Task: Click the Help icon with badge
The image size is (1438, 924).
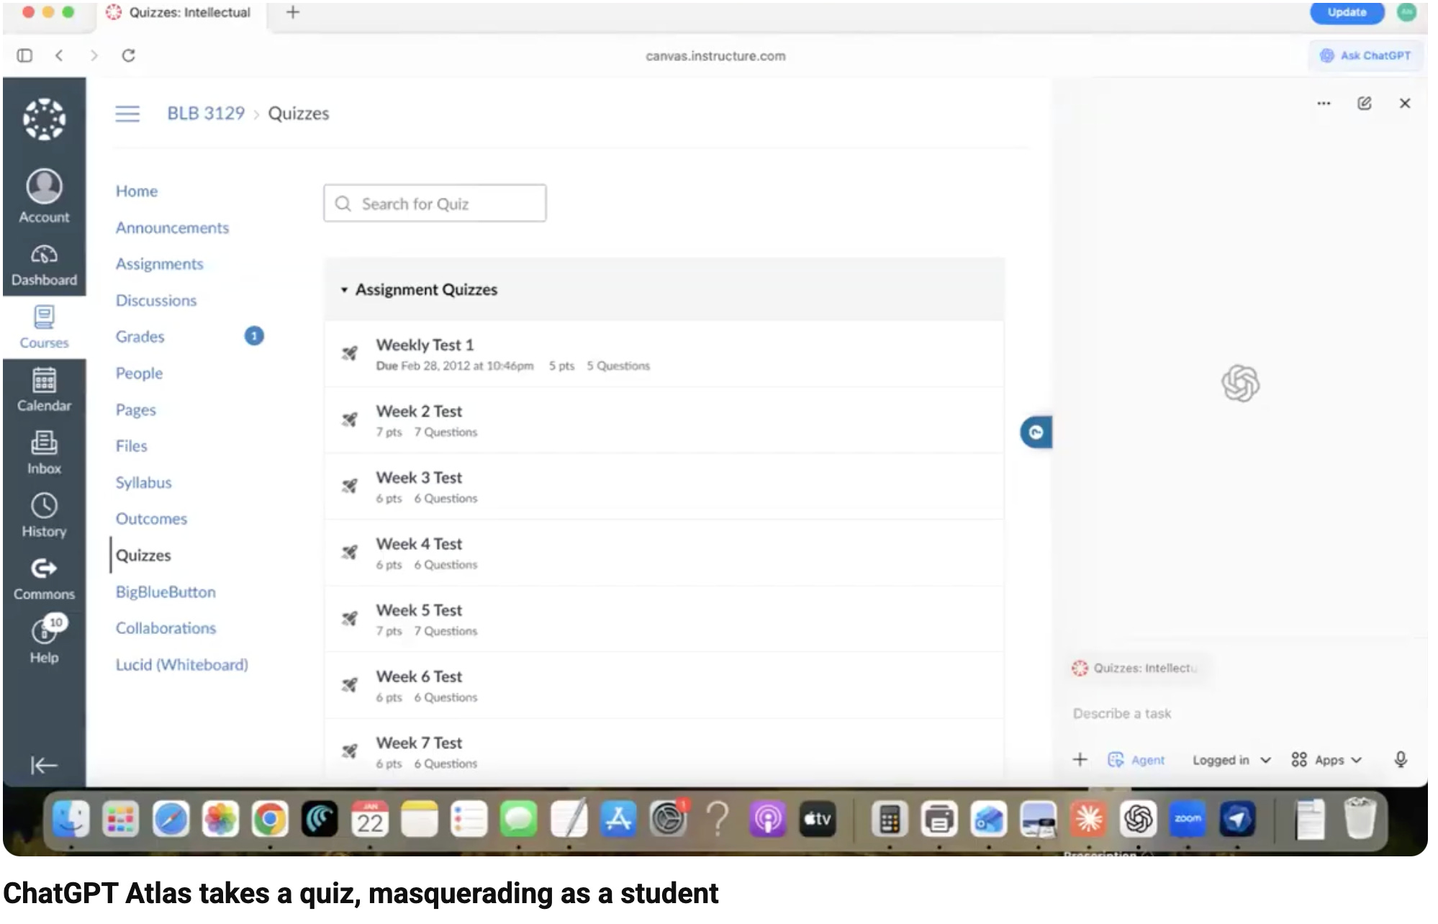Action: pos(44,640)
